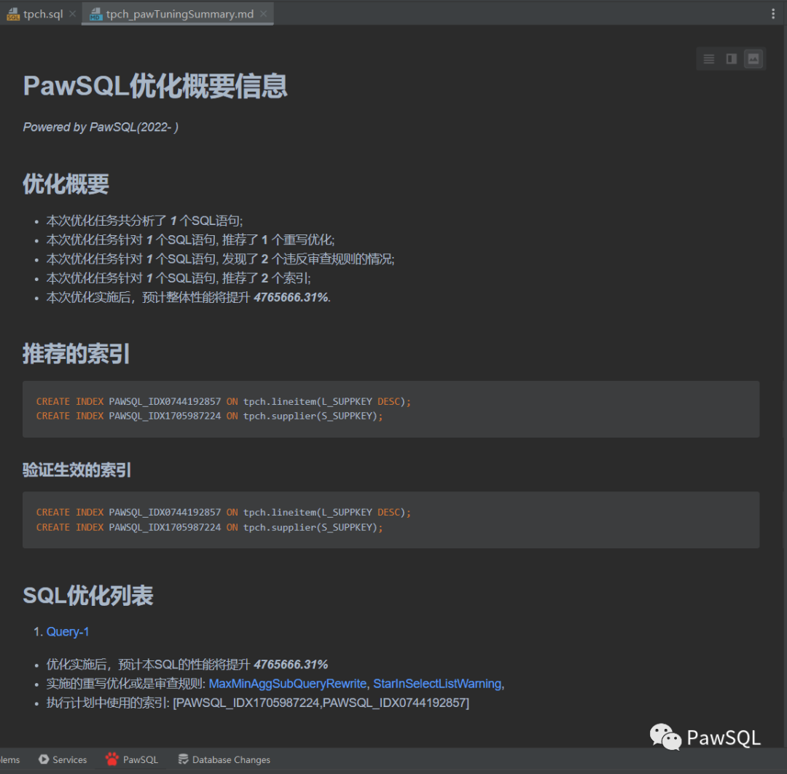787x774 pixels.
Task: Open the Query-1 link
Action: pos(68,631)
